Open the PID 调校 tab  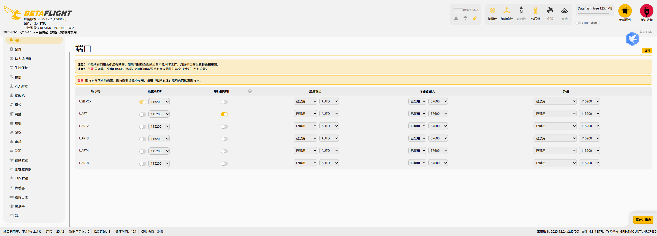[34, 86]
